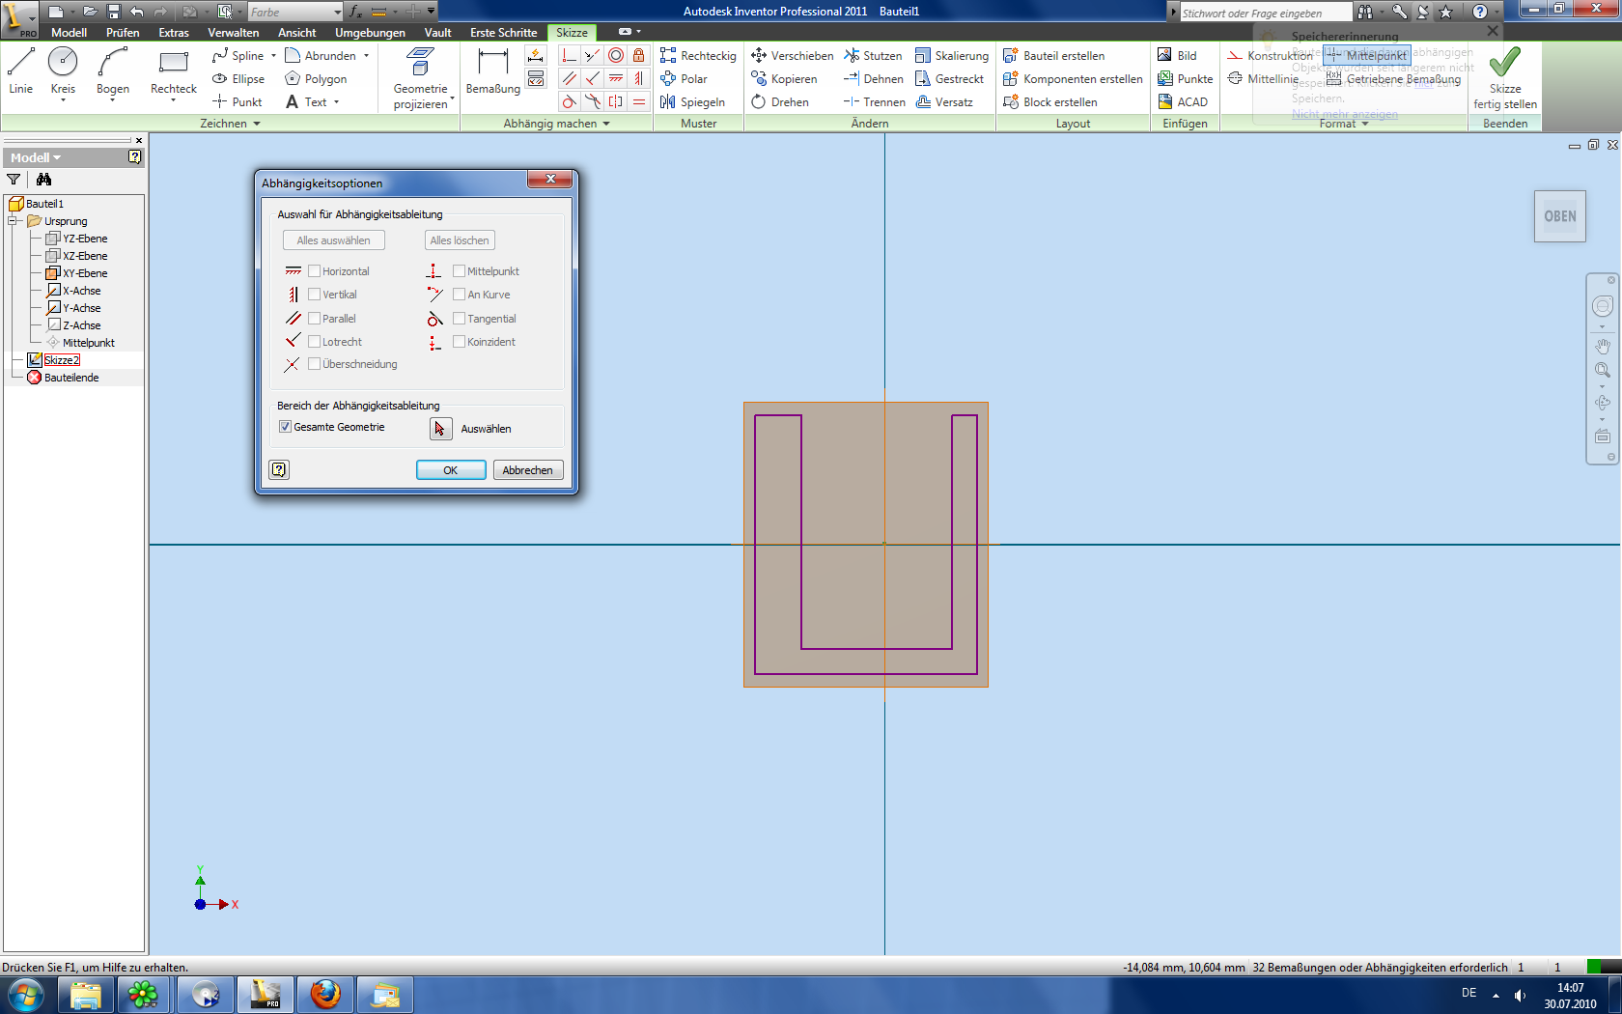Enable the Überschneidung checkbox
The height and width of the screenshot is (1014, 1622).
pos(314,364)
